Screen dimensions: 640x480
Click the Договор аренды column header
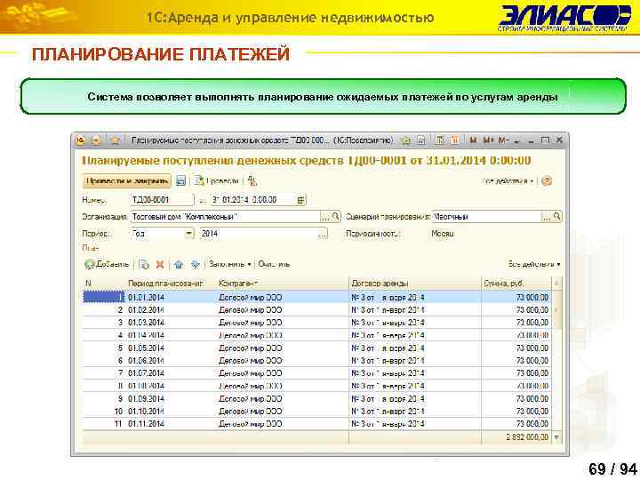click(415, 284)
